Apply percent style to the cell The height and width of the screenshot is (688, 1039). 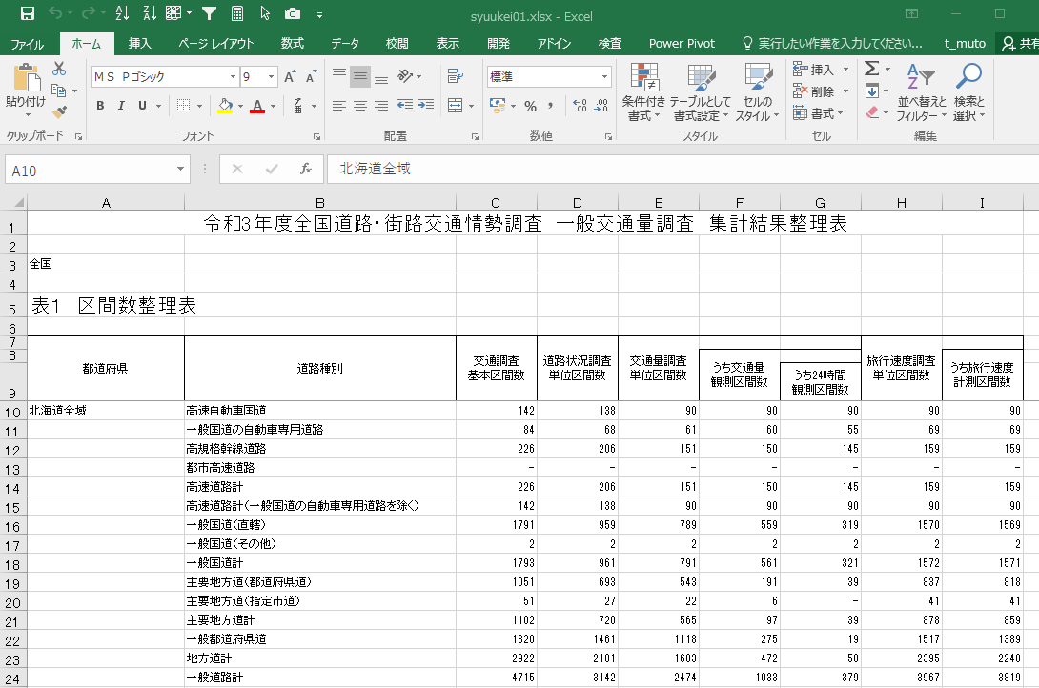(x=530, y=106)
